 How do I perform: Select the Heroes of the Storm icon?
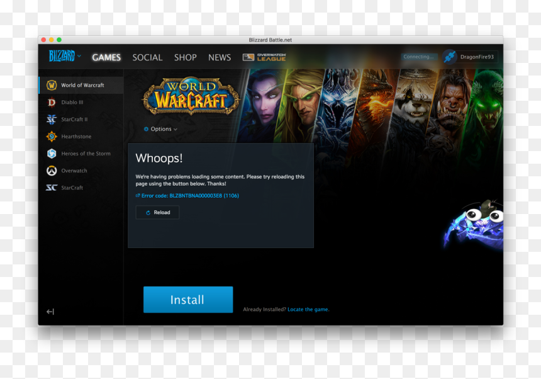52,153
